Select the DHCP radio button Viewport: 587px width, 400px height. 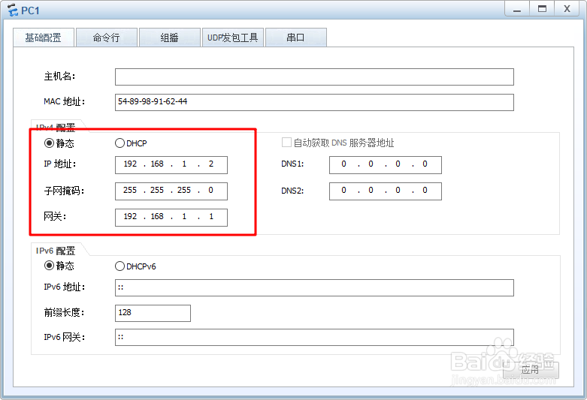click(x=120, y=143)
